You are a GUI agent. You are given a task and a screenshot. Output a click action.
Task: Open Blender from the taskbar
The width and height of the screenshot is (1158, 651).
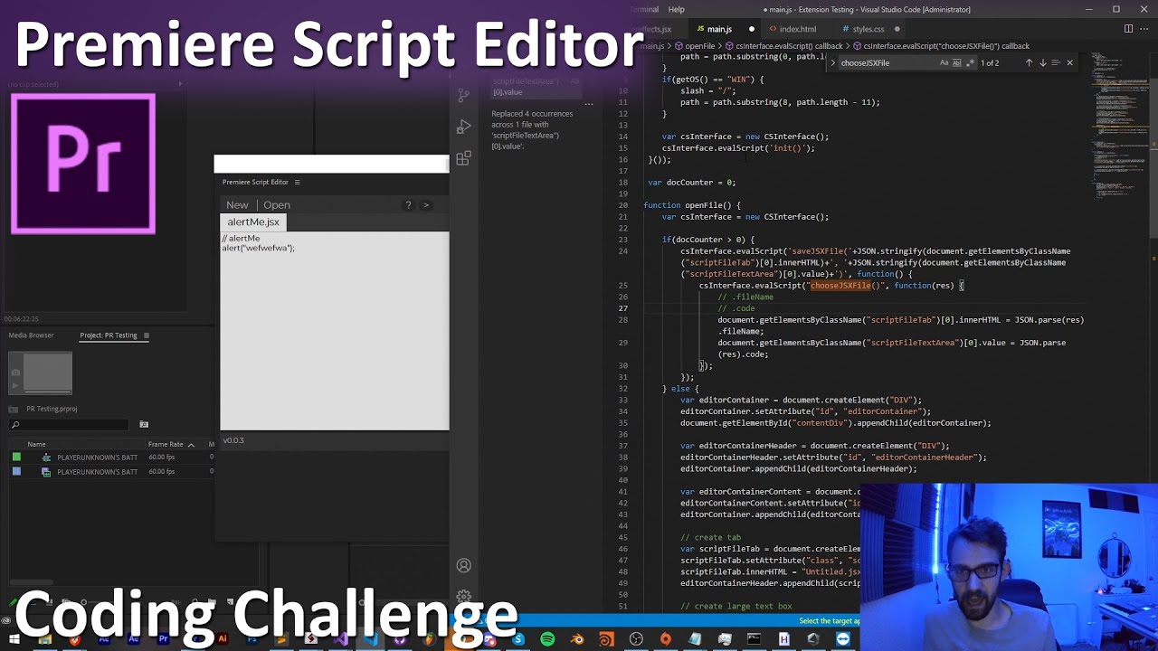[577, 640]
